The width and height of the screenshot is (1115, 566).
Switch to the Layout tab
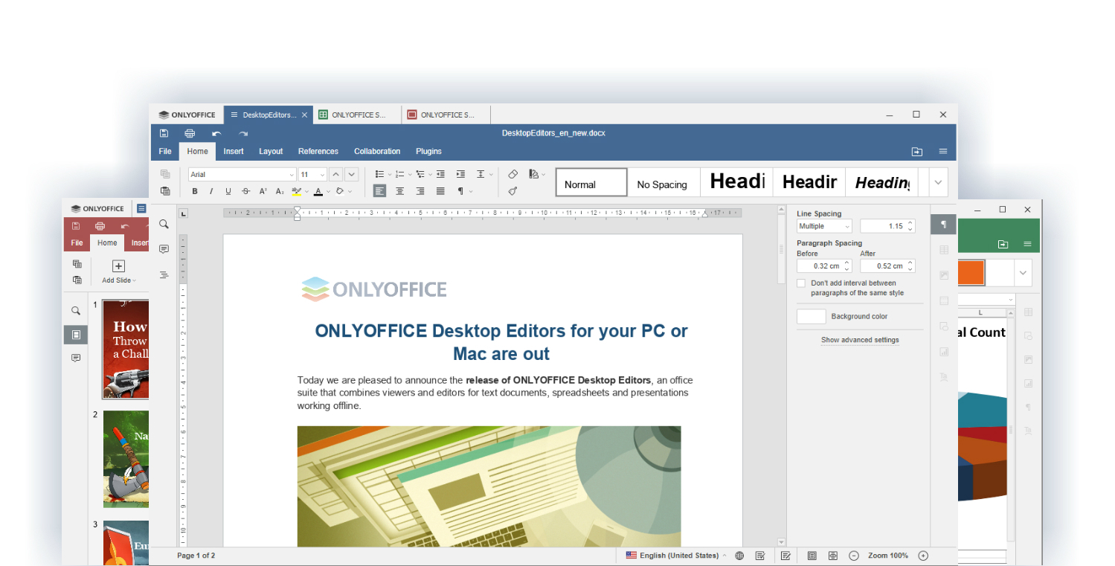coord(271,151)
